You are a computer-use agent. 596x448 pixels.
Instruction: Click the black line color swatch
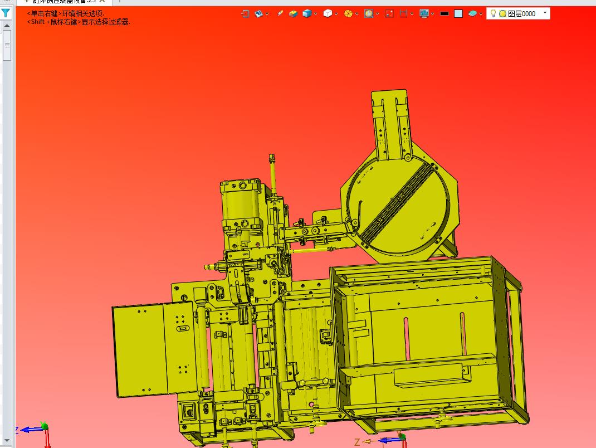(444, 13)
